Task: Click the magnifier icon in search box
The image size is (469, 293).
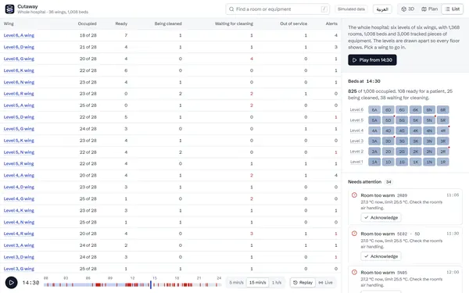Action: (x=231, y=9)
